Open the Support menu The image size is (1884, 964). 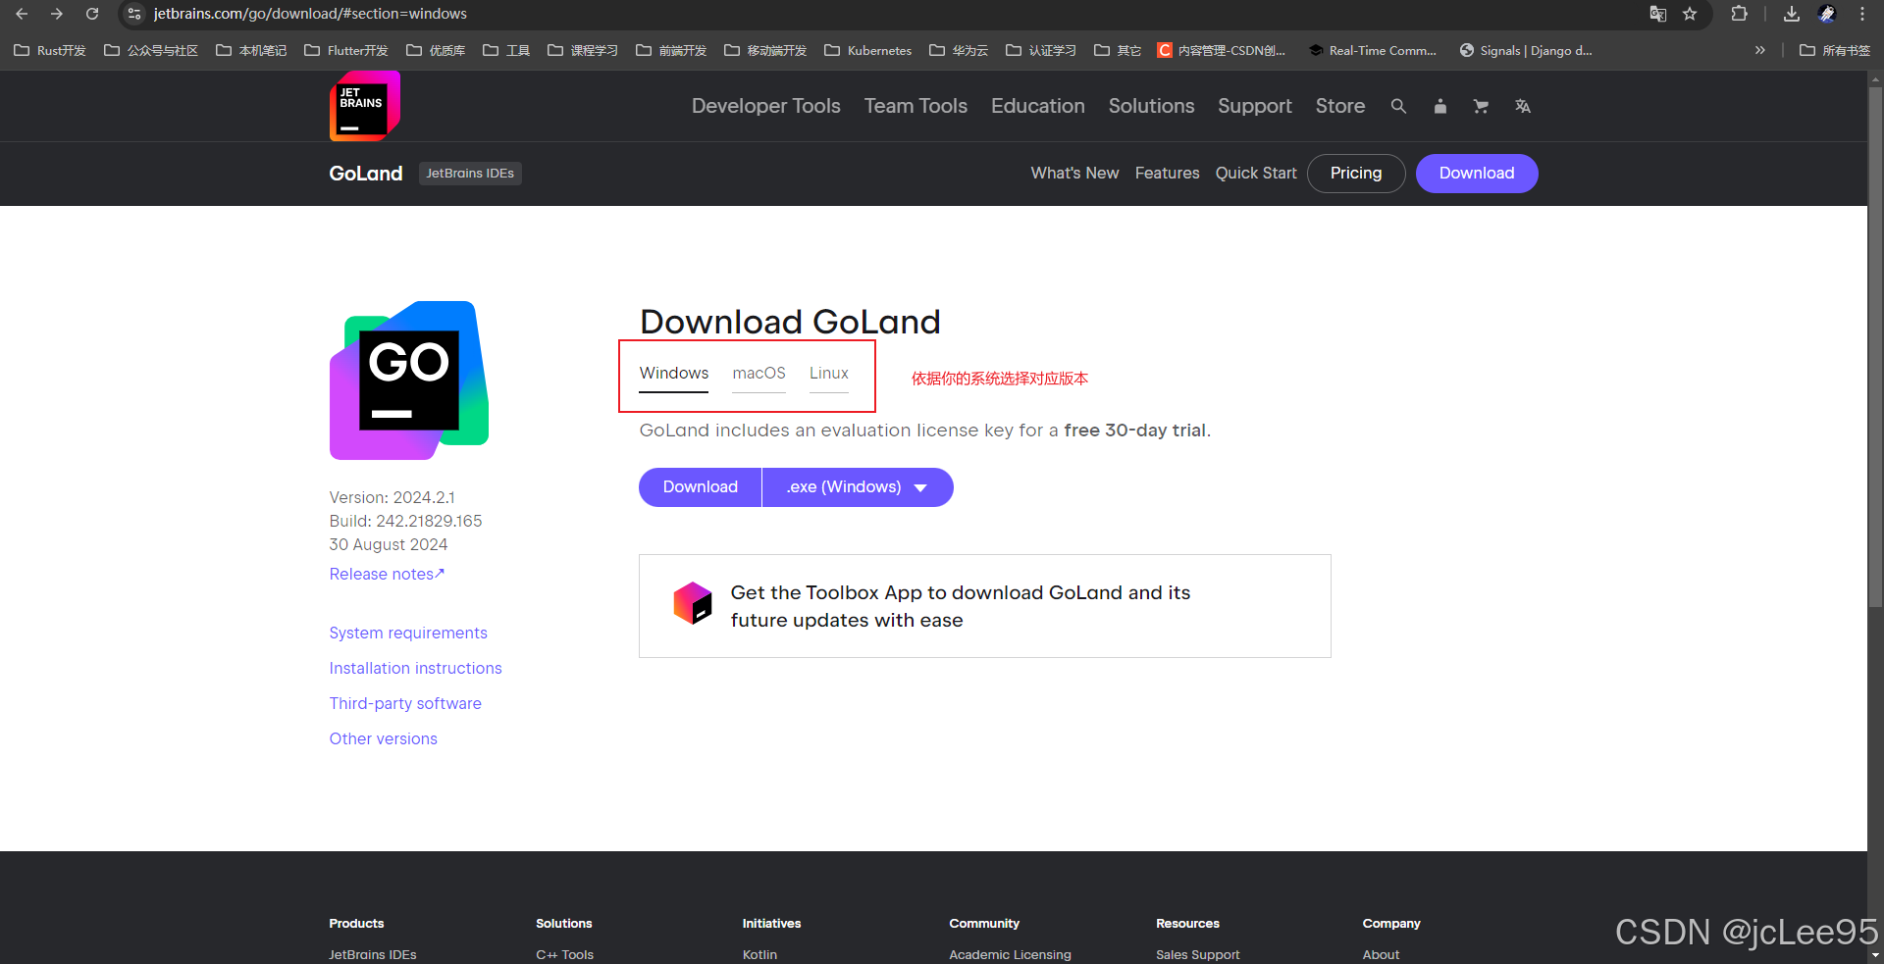1255,106
